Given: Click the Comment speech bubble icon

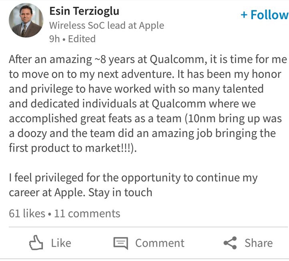Looking at the screenshot, I should [x=121, y=243].
